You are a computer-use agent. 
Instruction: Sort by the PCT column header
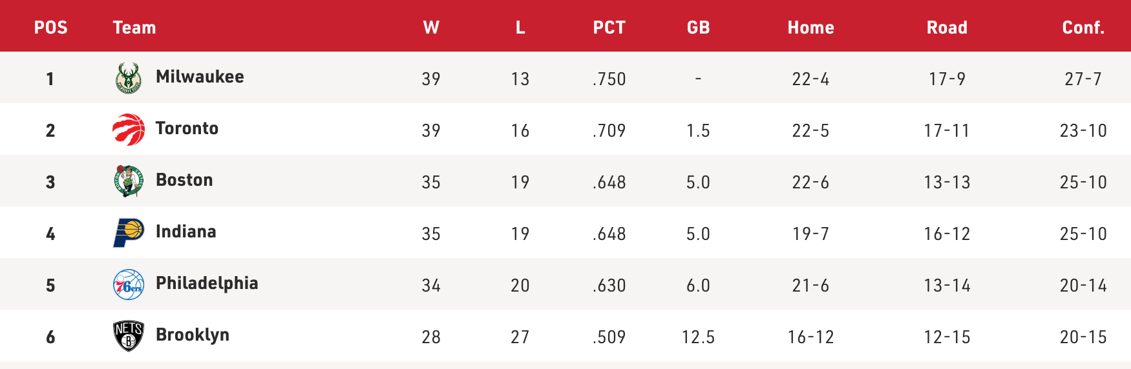point(609,27)
